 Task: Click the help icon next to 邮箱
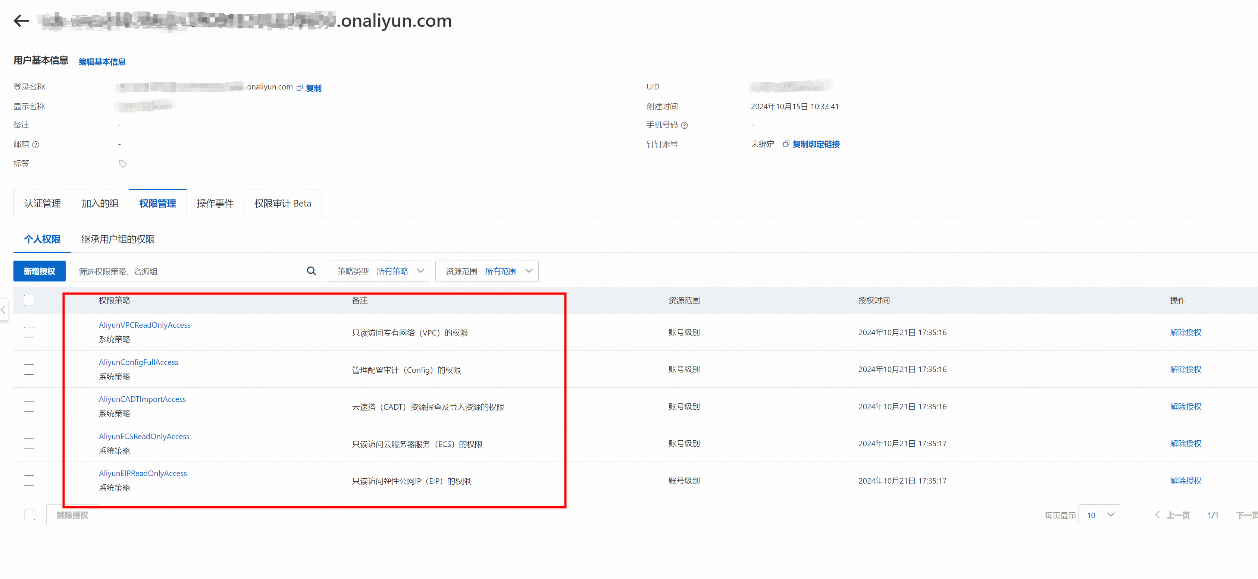36,145
